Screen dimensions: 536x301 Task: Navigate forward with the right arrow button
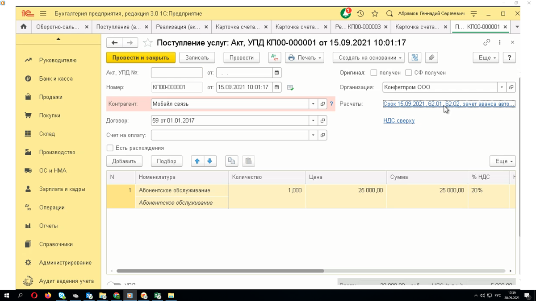[130, 43]
